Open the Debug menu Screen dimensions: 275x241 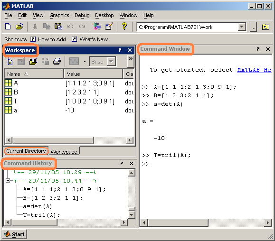pyautogui.click(x=82, y=15)
